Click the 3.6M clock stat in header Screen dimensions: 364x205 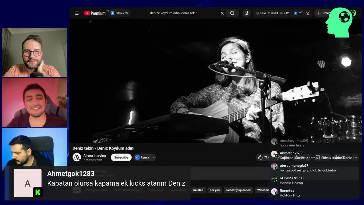(x=261, y=13)
